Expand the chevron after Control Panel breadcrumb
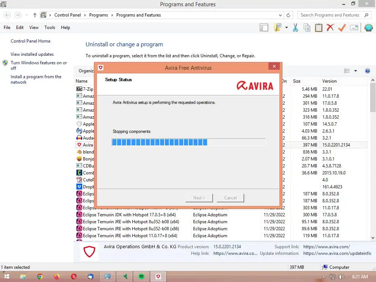 (x=85, y=15)
